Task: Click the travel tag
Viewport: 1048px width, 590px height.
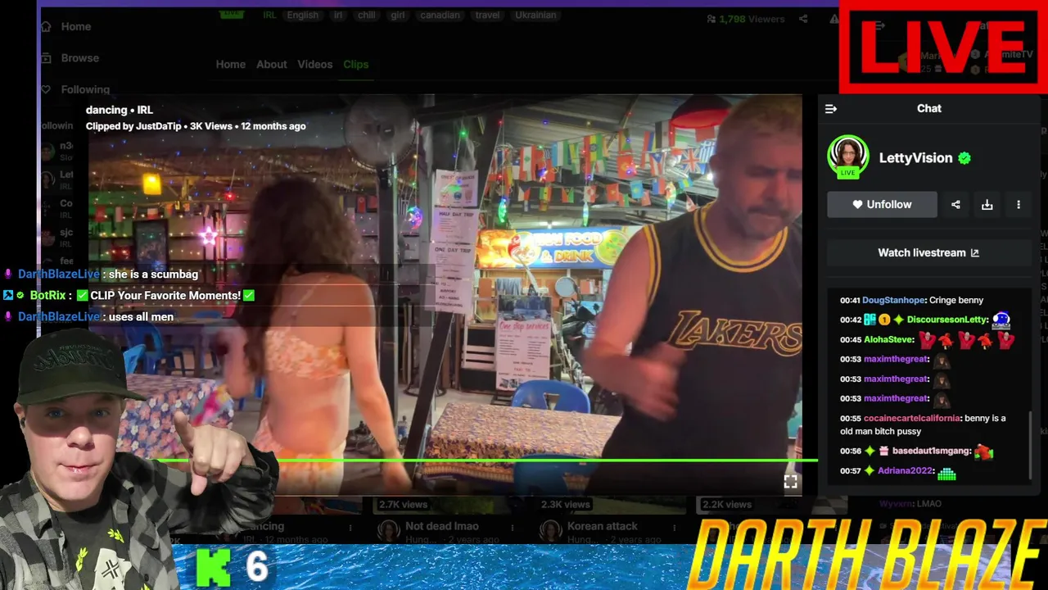Action: pyautogui.click(x=487, y=15)
